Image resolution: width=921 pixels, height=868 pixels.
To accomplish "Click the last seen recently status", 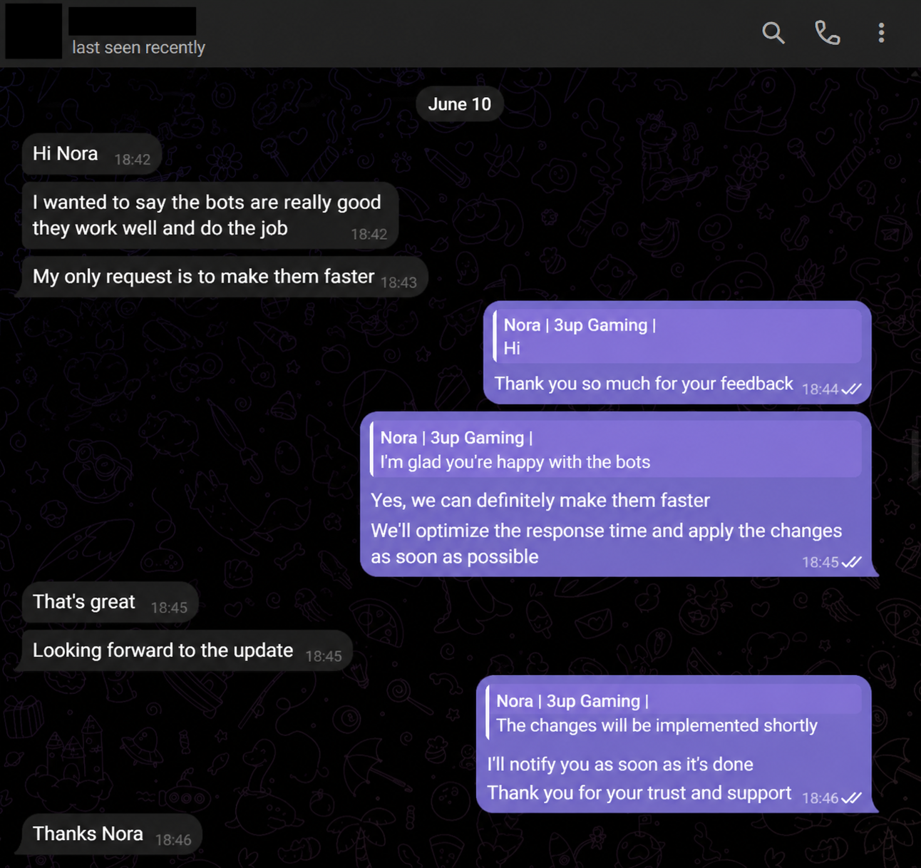I will pyautogui.click(x=138, y=48).
